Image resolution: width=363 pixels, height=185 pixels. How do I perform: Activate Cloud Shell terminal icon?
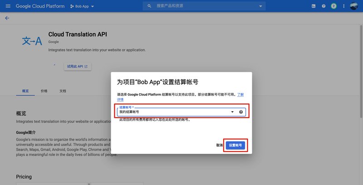click(314, 6)
